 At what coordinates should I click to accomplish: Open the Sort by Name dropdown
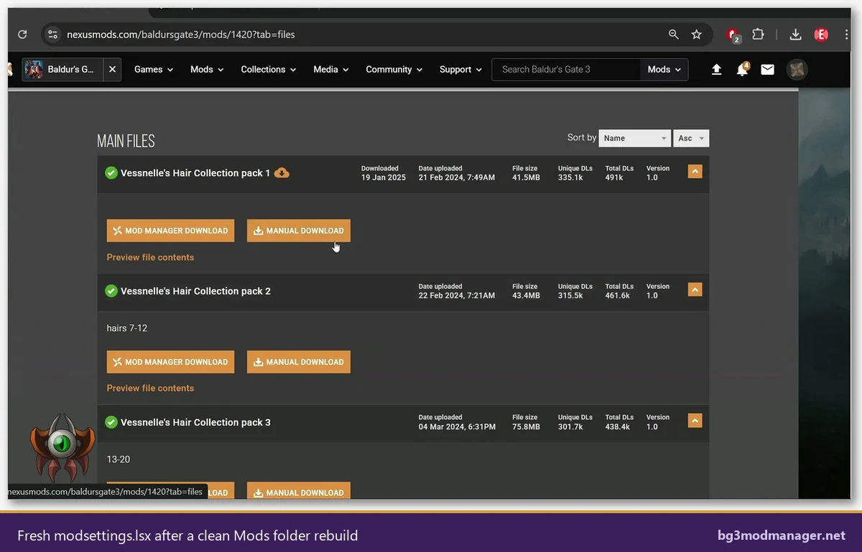click(x=635, y=138)
